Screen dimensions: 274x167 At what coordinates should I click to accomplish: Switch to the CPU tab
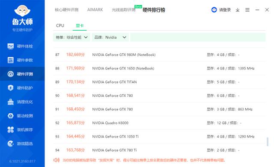point(60,26)
